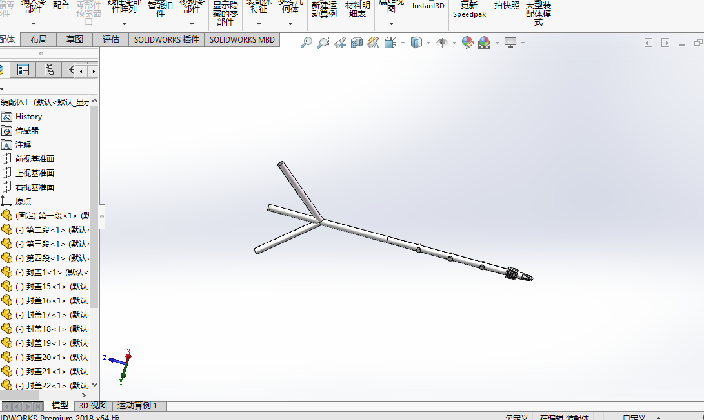Click the 配合 mate button

pyautogui.click(x=61, y=6)
